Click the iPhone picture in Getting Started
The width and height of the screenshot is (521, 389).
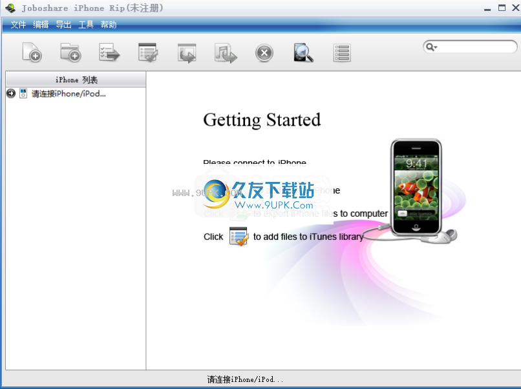[x=416, y=188]
